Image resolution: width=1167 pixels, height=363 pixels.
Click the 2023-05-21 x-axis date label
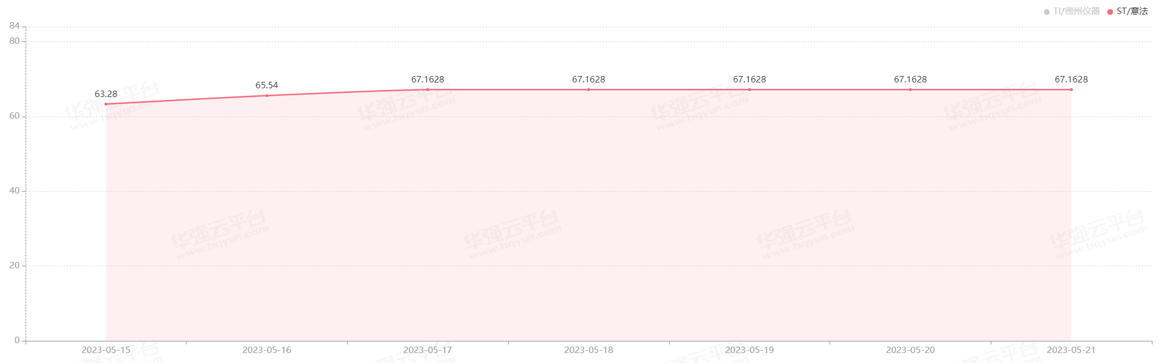click(x=1071, y=350)
